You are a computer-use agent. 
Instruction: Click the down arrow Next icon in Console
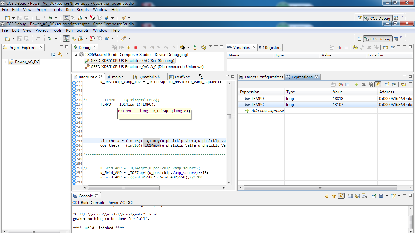click(x=327, y=196)
